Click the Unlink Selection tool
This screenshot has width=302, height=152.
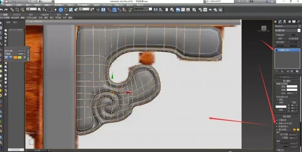(17, 9)
